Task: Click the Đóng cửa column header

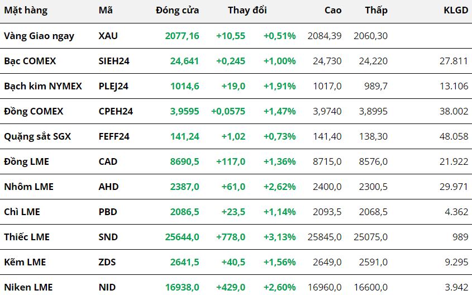Action: click(x=177, y=10)
